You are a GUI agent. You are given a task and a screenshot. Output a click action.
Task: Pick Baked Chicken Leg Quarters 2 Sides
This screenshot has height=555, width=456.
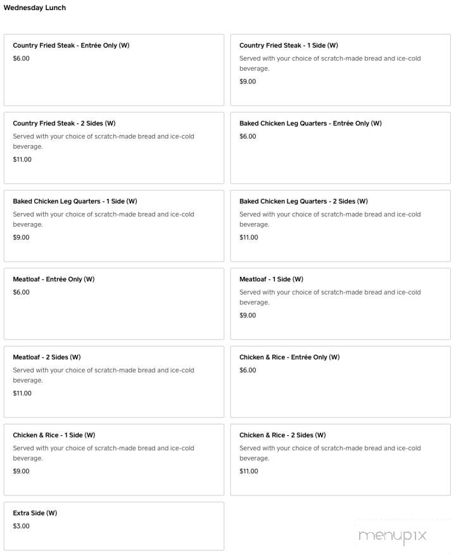coord(340,226)
